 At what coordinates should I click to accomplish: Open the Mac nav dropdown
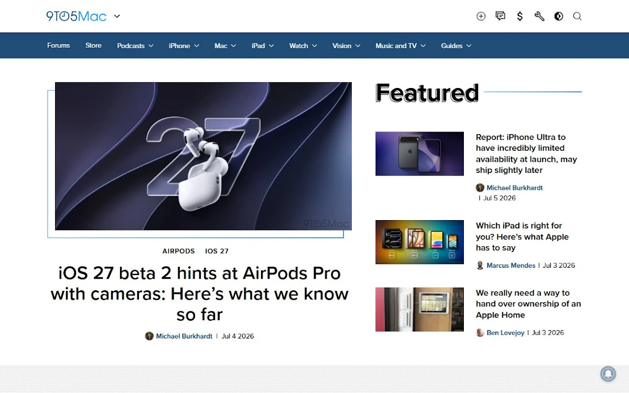pyautogui.click(x=225, y=46)
